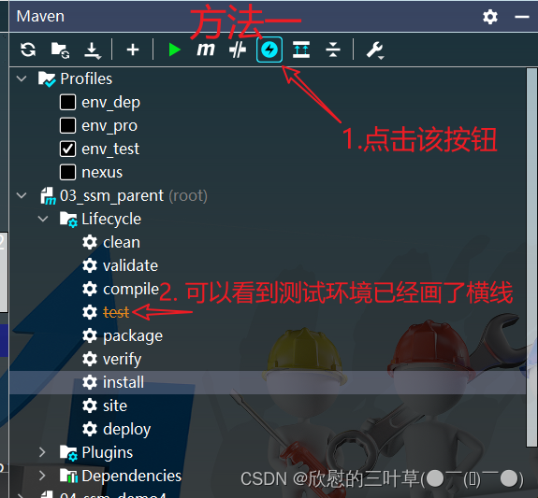This screenshot has height=498, width=538.
Task: Select the verify lifecycle goal
Action: coord(122,360)
